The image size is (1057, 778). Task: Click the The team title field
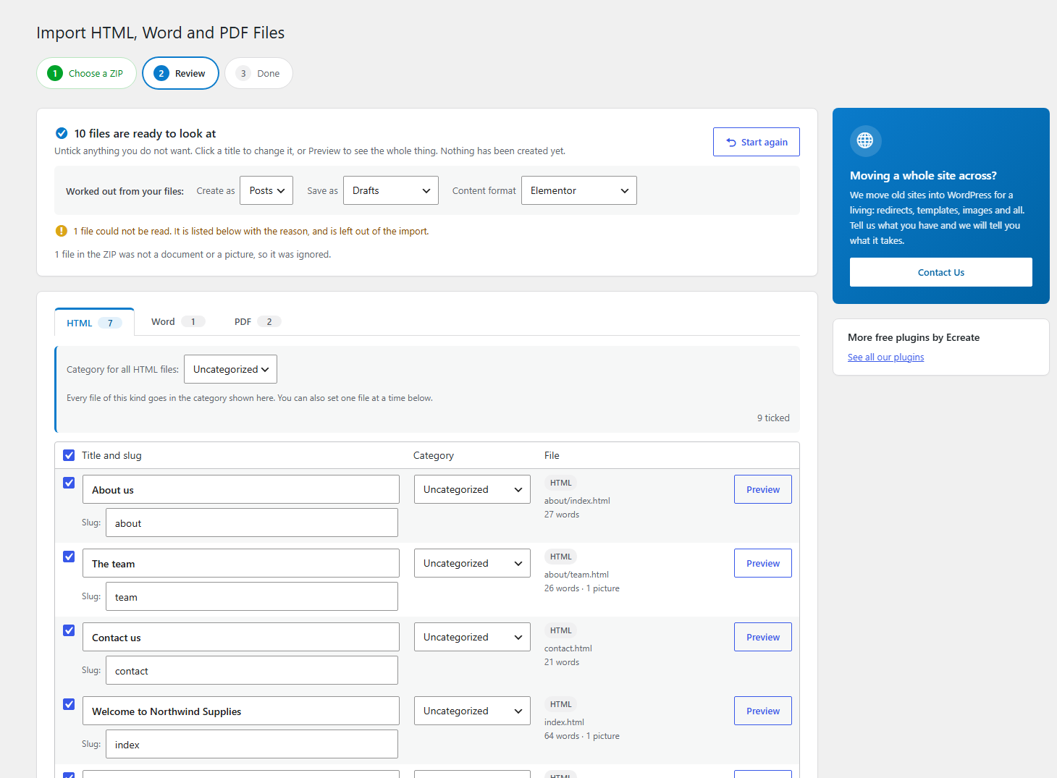click(241, 563)
